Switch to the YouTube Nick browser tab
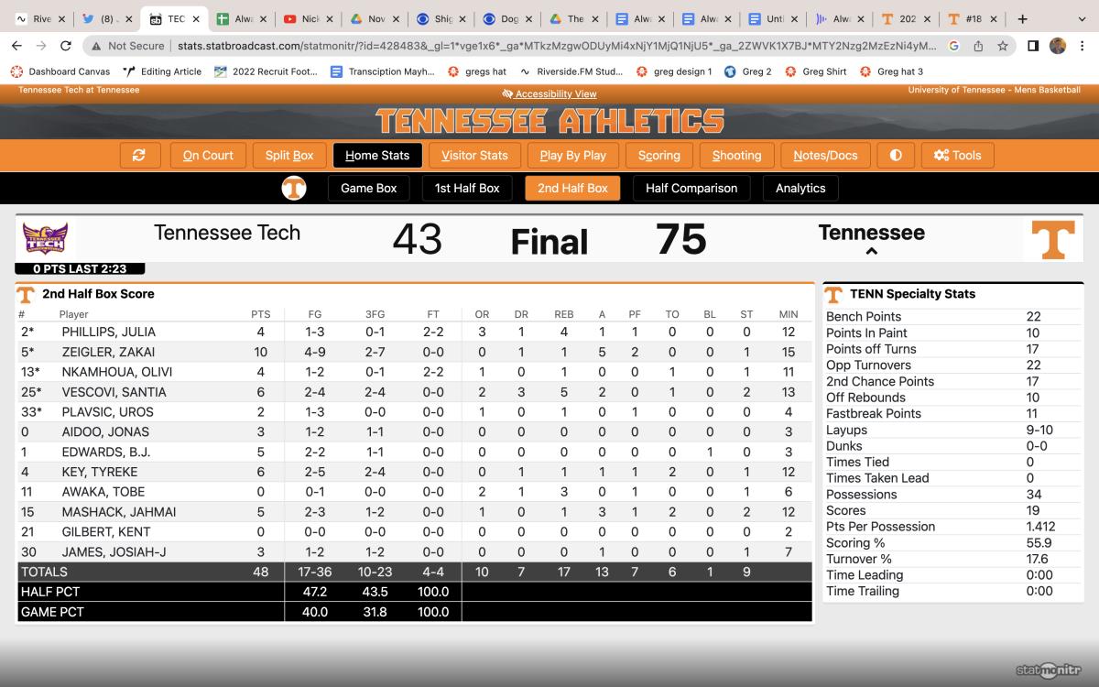The height and width of the screenshot is (687, 1099). point(310,18)
